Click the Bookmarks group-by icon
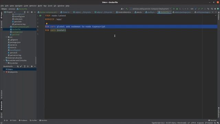This screenshot has height=124, width=220. pyautogui.click(x=18, y=66)
